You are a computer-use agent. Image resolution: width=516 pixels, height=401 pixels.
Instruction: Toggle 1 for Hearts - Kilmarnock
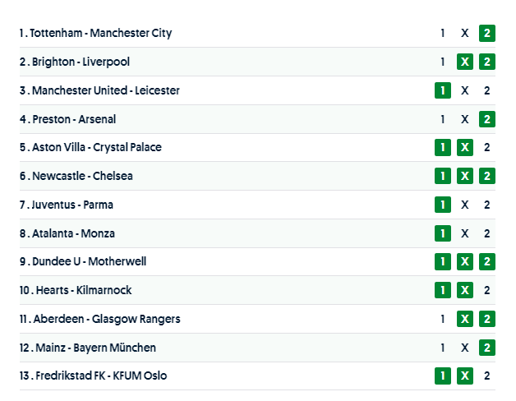click(443, 290)
